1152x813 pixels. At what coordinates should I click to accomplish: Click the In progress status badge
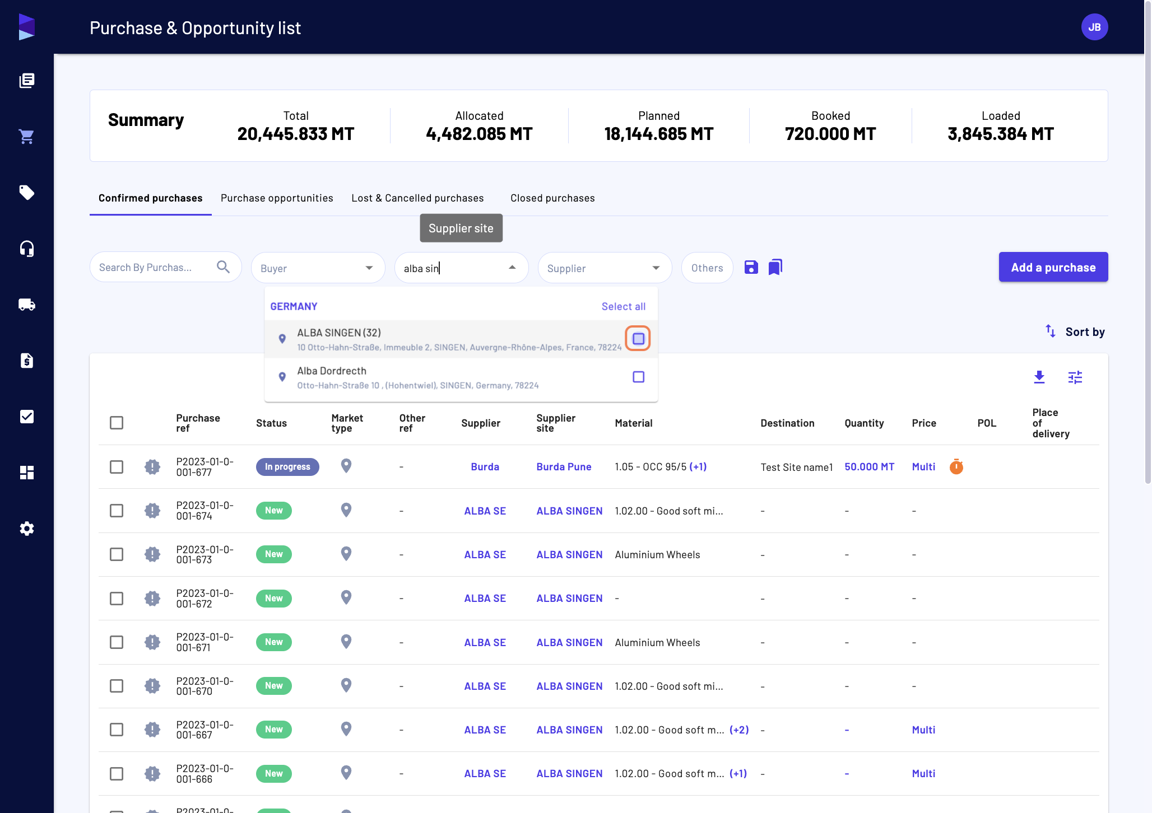click(x=287, y=466)
